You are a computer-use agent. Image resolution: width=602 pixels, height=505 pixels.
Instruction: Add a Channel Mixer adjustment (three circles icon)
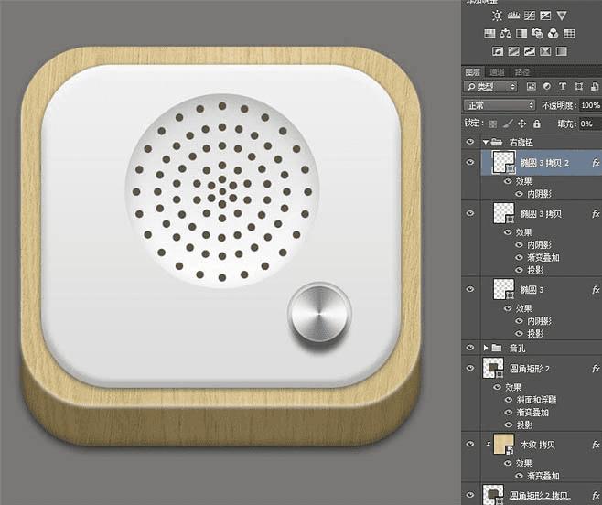point(553,34)
